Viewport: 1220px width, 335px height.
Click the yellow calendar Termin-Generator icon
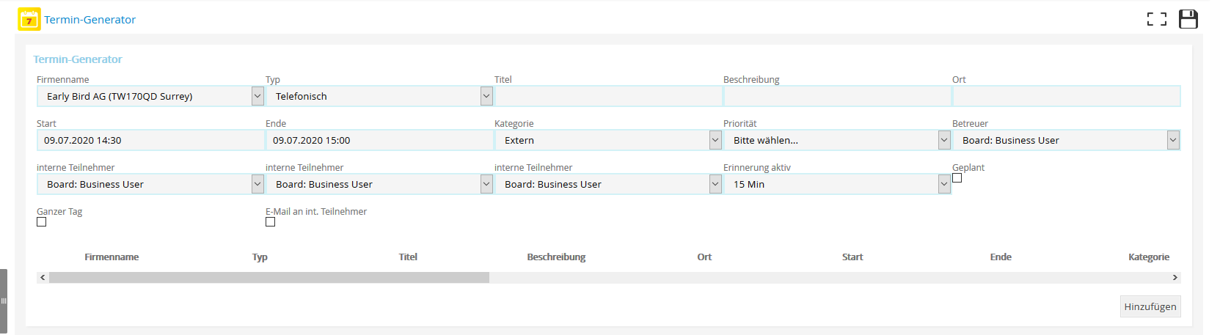(x=29, y=20)
